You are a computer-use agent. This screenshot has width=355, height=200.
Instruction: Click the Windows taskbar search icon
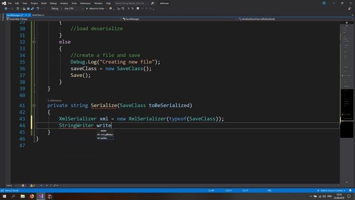[13, 196]
